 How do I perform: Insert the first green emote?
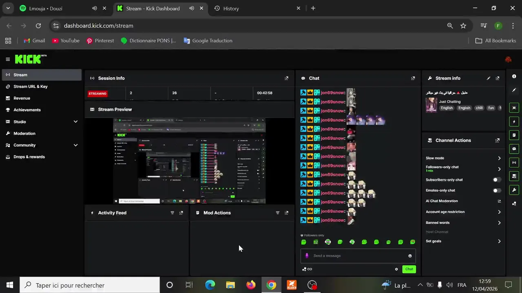click(303, 242)
